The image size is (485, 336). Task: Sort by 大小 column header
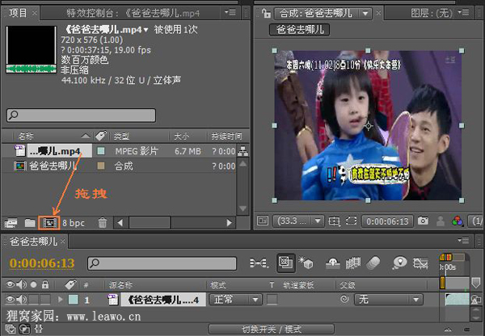181,136
